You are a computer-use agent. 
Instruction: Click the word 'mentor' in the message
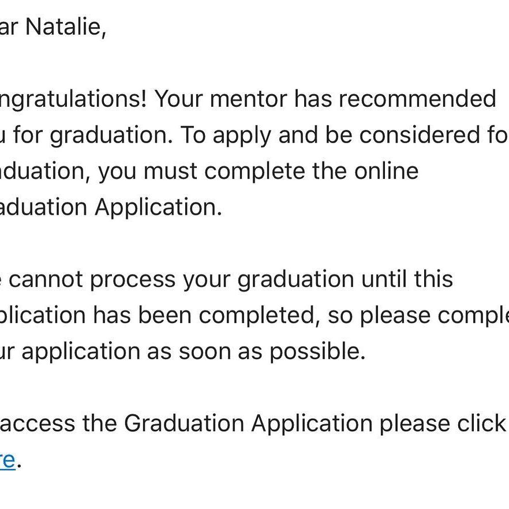248,99
